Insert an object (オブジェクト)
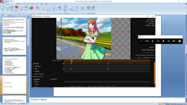The width and height of the screenshot is (187, 105). click(82, 8)
